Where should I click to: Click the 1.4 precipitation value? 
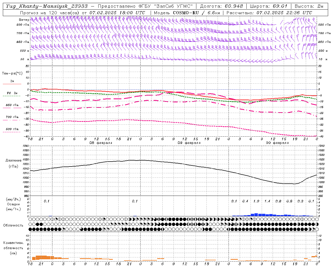(267, 201)
